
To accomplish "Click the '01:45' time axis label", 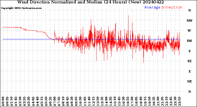I will point(16,101).
